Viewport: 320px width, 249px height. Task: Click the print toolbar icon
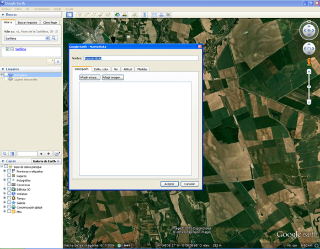pos(162,15)
